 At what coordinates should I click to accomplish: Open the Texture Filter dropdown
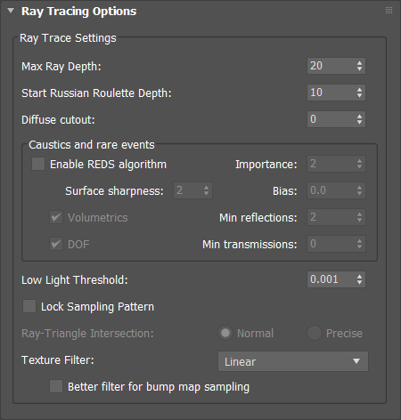click(x=293, y=361)
